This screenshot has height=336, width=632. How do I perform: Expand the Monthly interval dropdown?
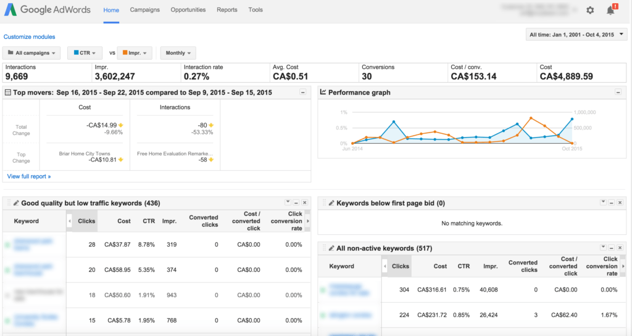coord(178,53)
